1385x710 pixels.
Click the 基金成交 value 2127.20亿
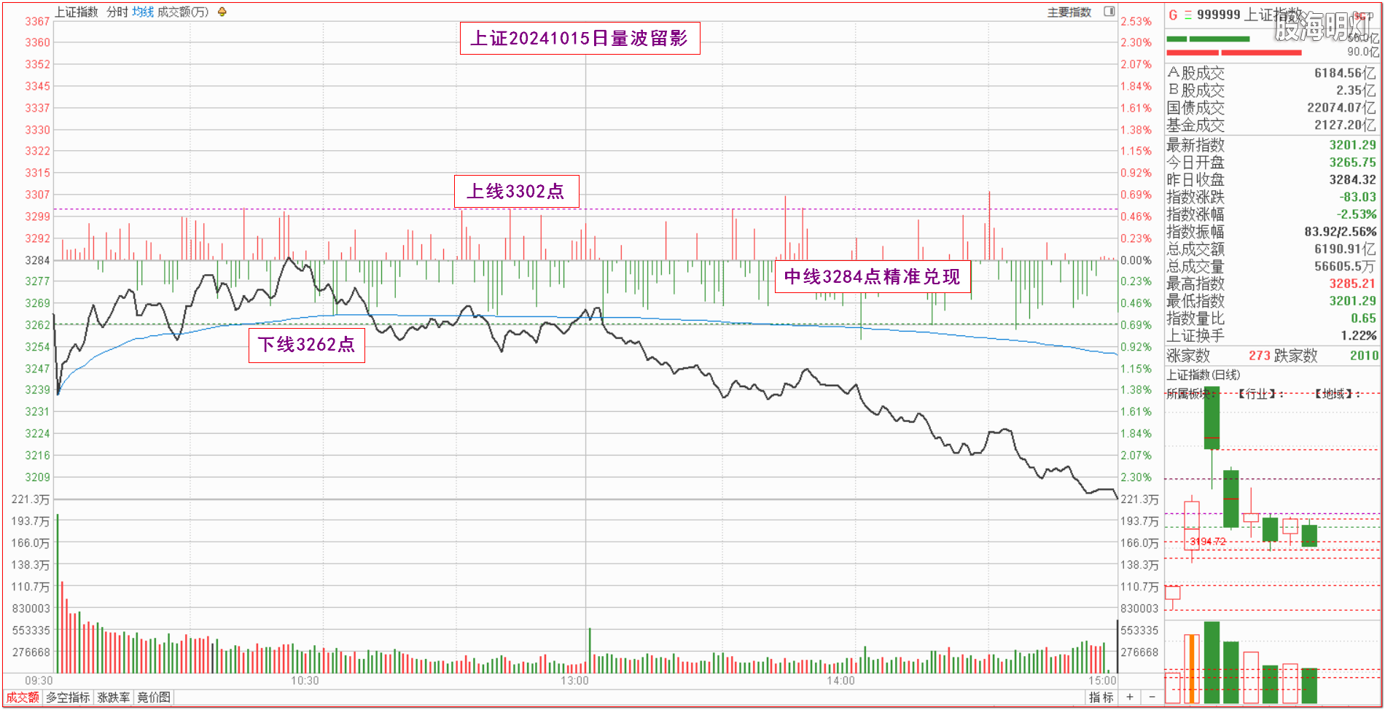pos(1345,125)
